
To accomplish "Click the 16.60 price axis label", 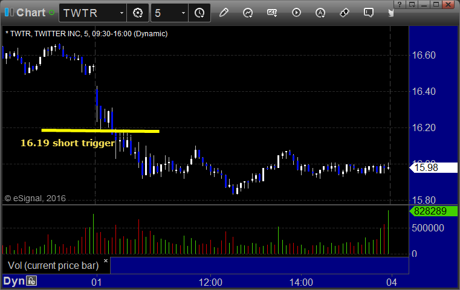I will pos(424,55).
